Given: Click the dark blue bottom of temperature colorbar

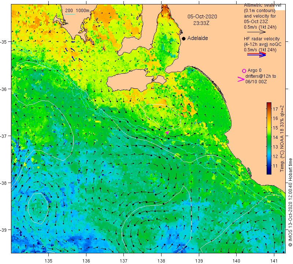Looking at the screenshot, I should (269, 172).
